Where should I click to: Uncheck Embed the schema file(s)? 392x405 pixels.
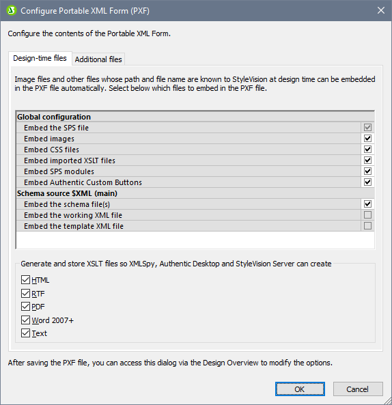(x=367, y=204)
